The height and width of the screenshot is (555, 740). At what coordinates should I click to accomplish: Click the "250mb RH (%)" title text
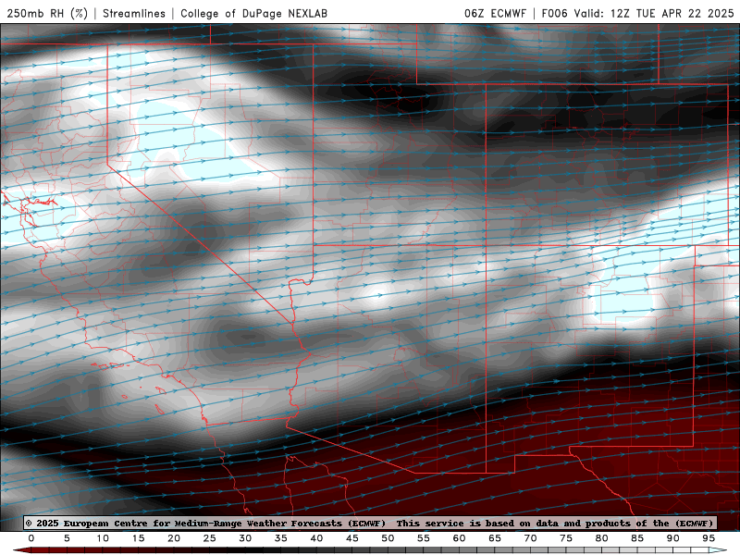pyautogui.click(x=47, y=13)
